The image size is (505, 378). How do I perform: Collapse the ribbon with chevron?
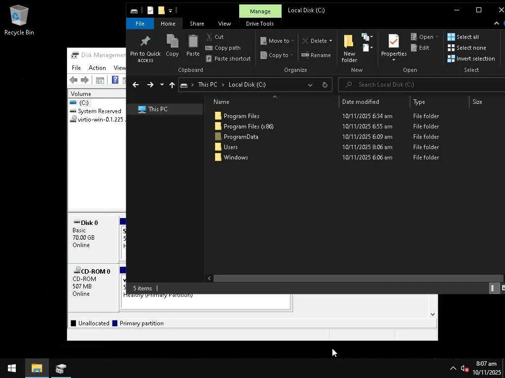[497, 23]
